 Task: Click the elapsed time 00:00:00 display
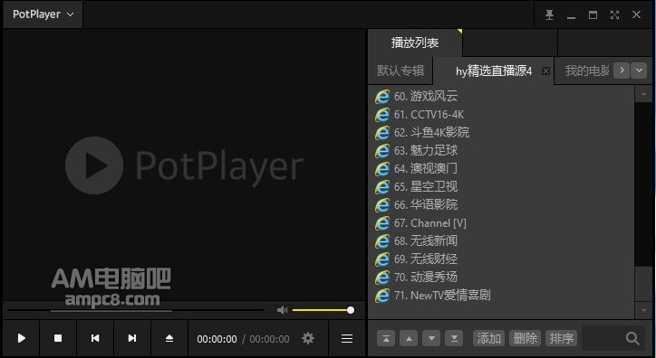[217, 339]
